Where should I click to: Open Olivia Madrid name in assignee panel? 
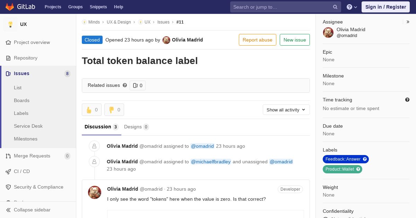351,30
